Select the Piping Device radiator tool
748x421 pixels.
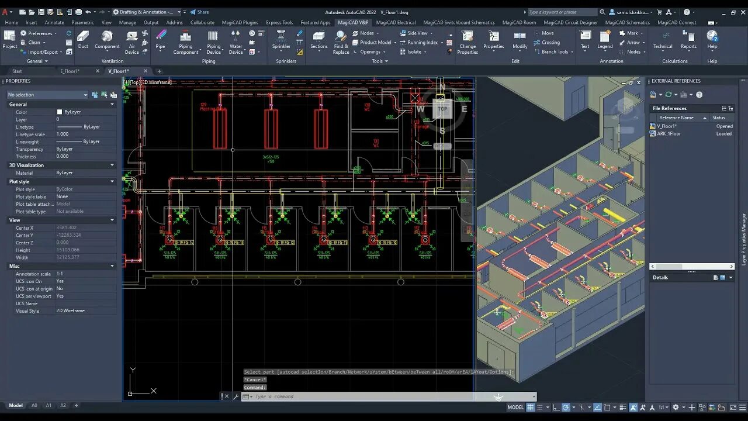(x=214, y=43)
